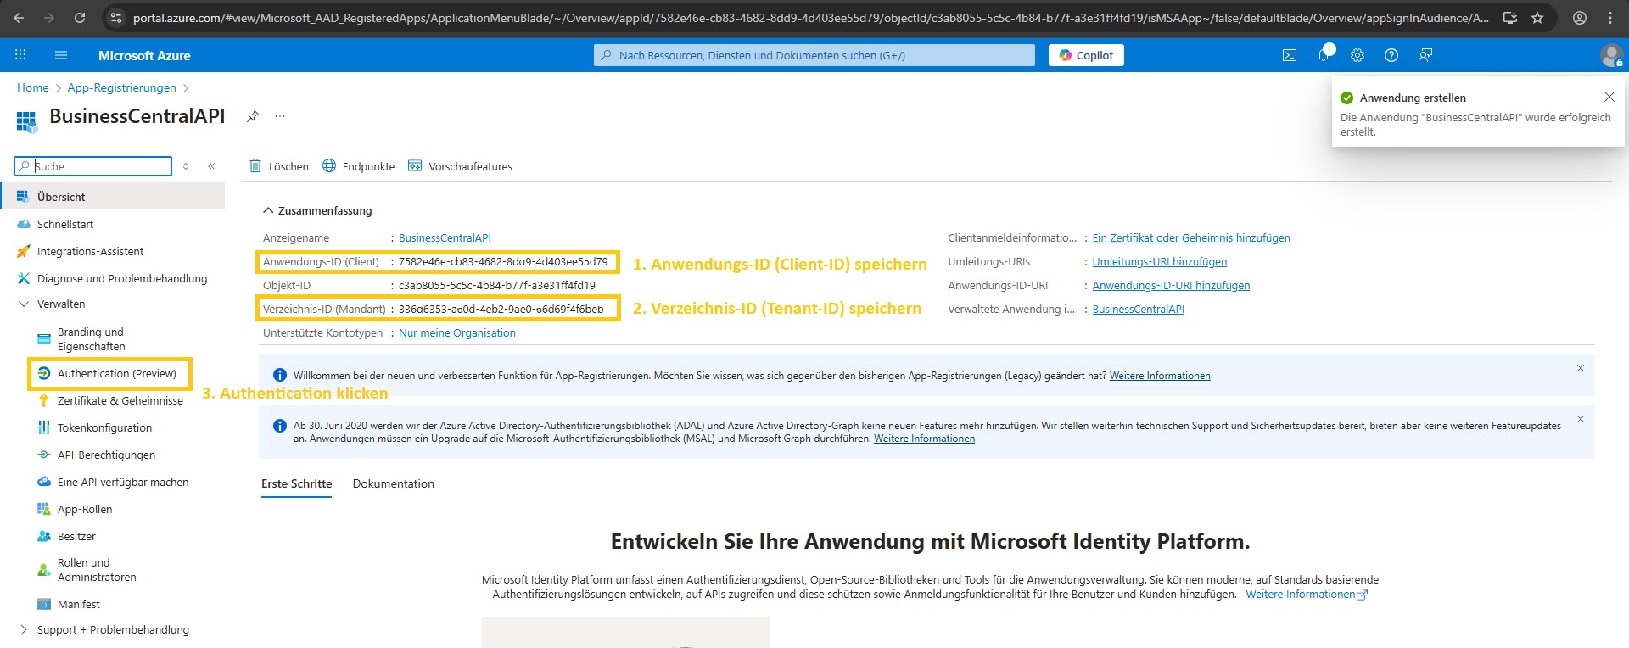Go to App-Registrierungen breadcrumb
Screen dimensions: 1629x648
[x=121, y=87]
